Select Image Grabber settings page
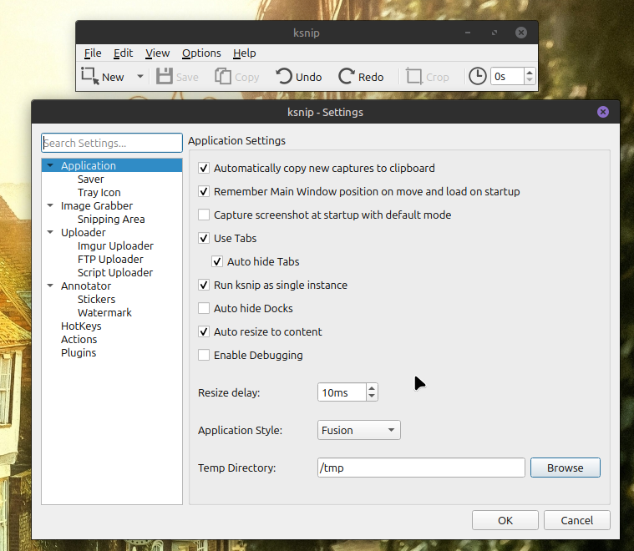The width and height of the screenshot is (634, 551). (x=97, y=205)
